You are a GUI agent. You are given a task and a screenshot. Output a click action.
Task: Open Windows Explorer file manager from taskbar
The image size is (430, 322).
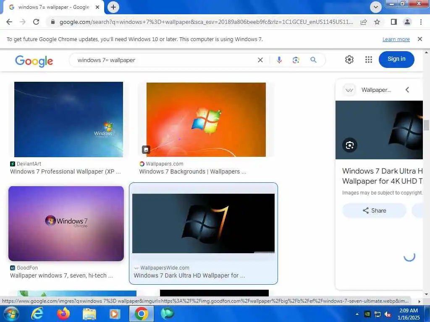89,314
